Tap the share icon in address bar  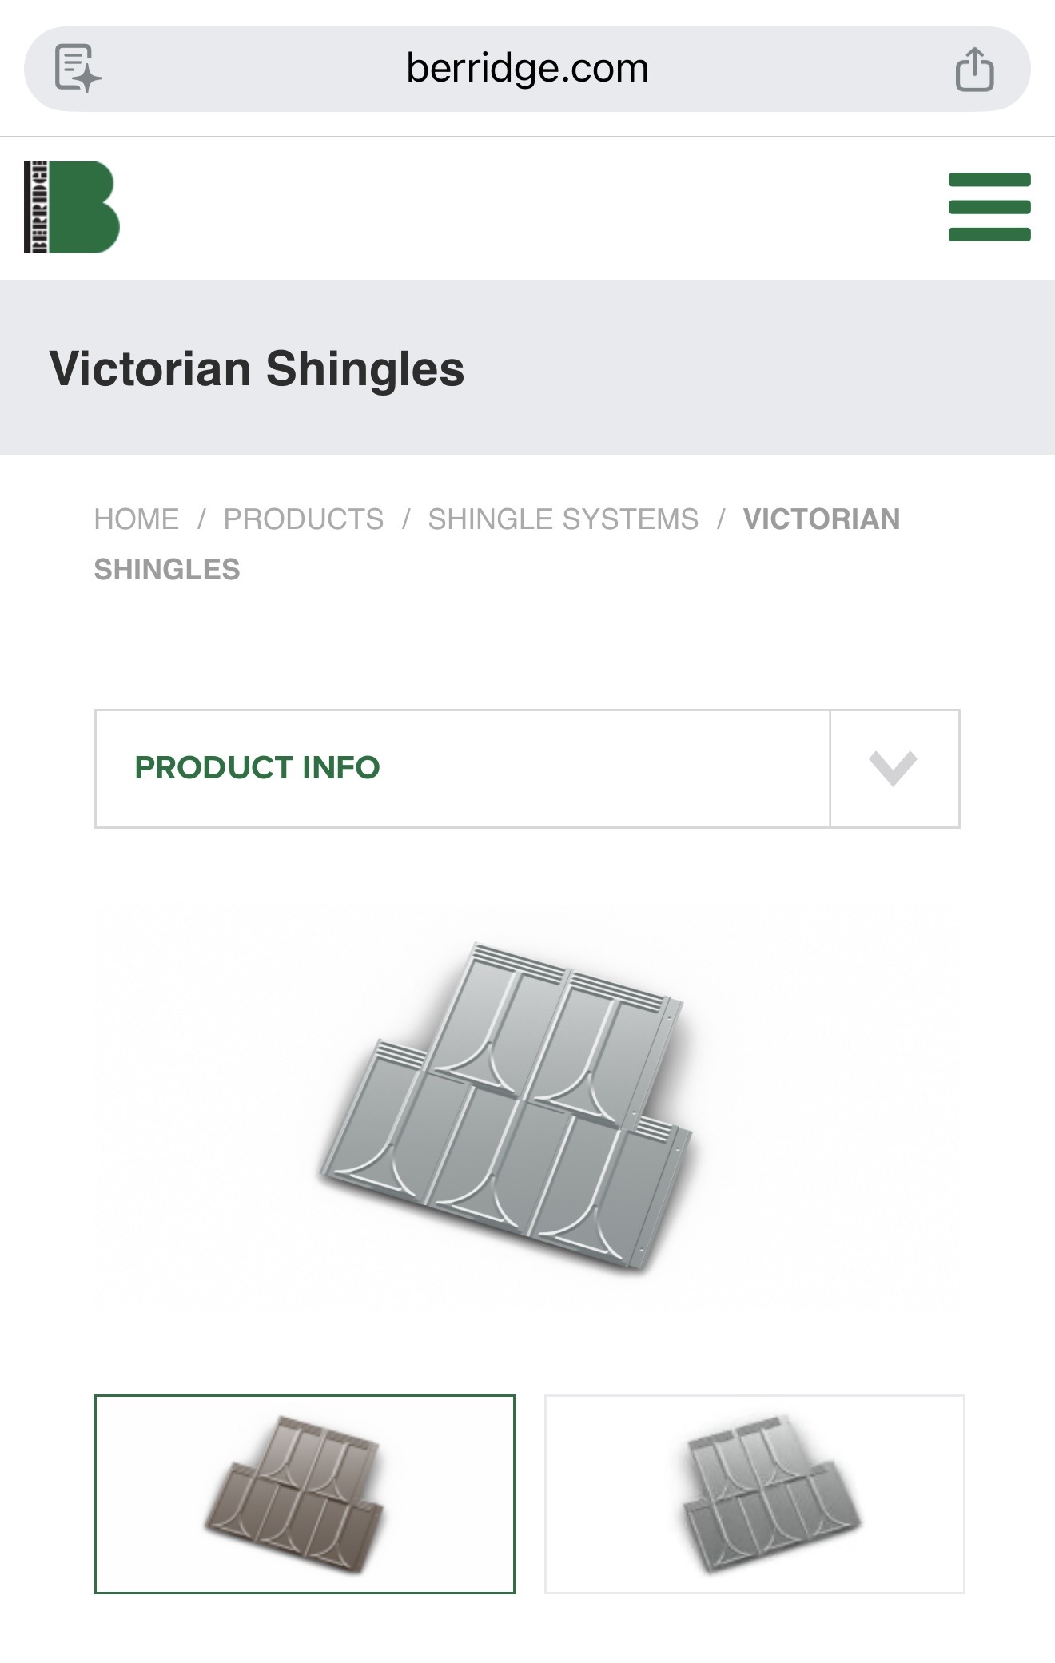point(974,69)
